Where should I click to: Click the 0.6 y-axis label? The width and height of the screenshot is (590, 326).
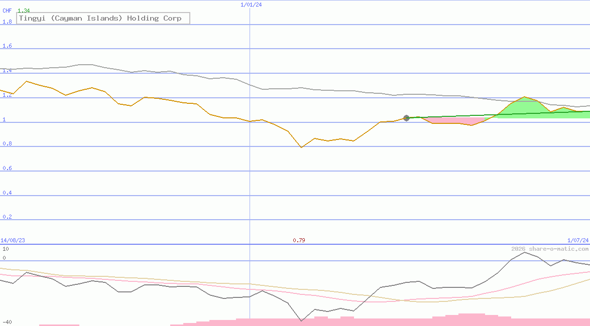pos(7,168)
